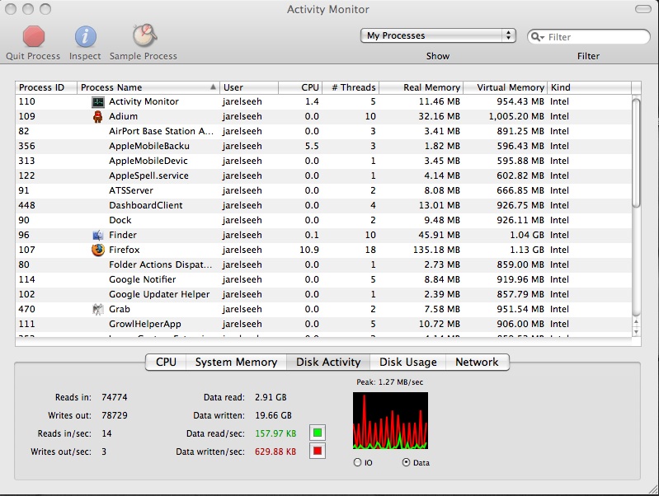Click the green Data read color swatch
The image size is (659, 496).
(x=318, y=433)
